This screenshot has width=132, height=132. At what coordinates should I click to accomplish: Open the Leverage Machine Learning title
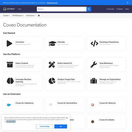[x=23, y=80]
